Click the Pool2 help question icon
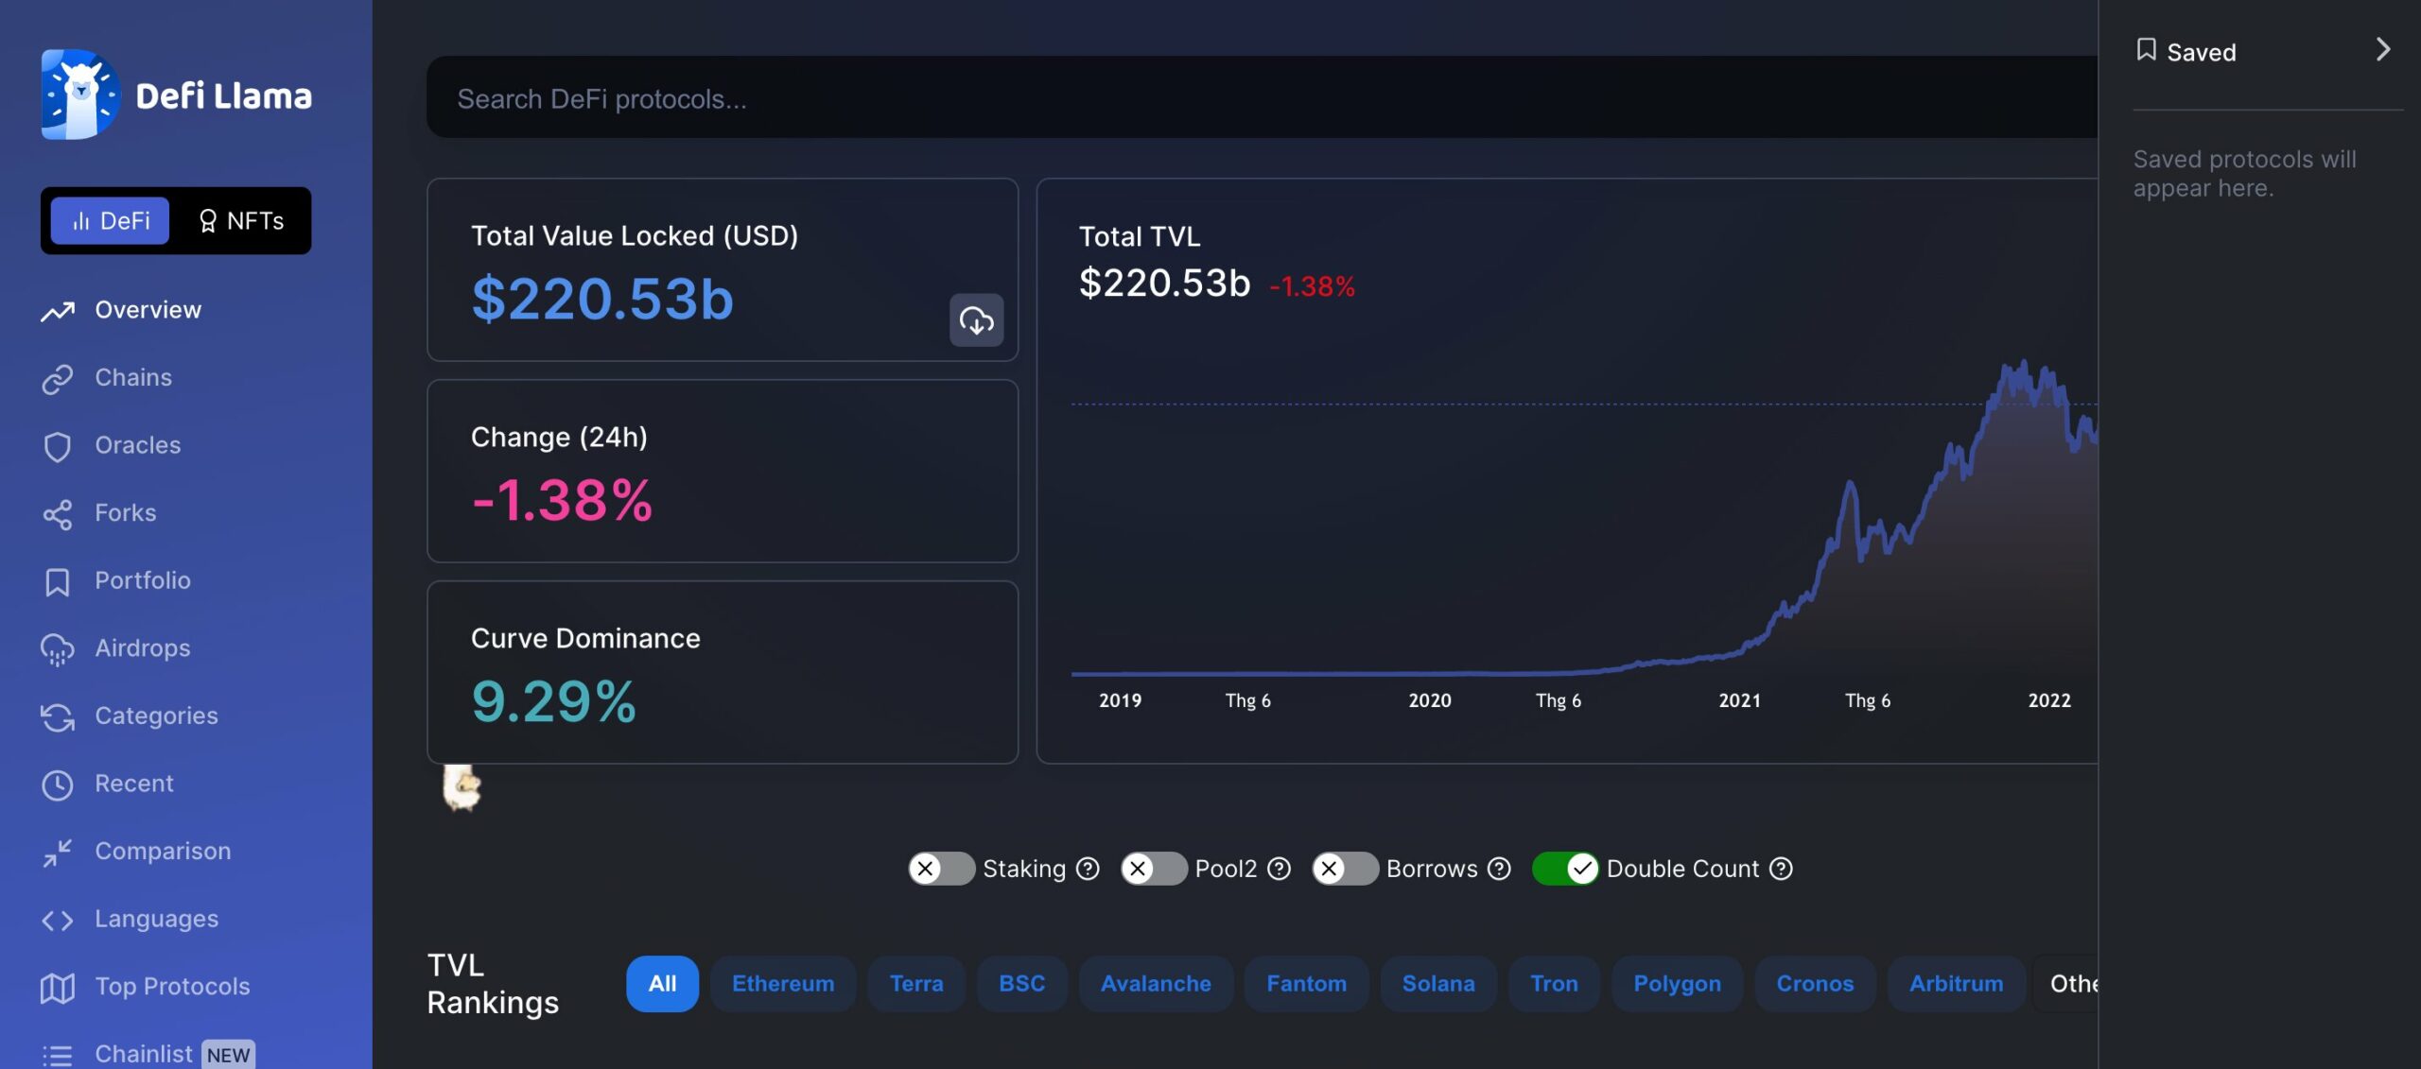Image resolution: width=2421 pixels, height=1069 pixels. pyautogui.click(x=1279, y=868)
